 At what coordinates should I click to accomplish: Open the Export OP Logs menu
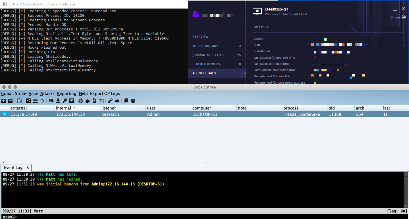point(105,94)
